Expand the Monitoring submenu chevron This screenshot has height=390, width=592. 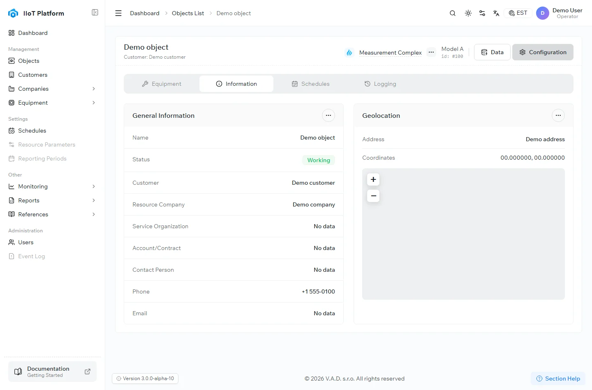[x=94, y=186]
